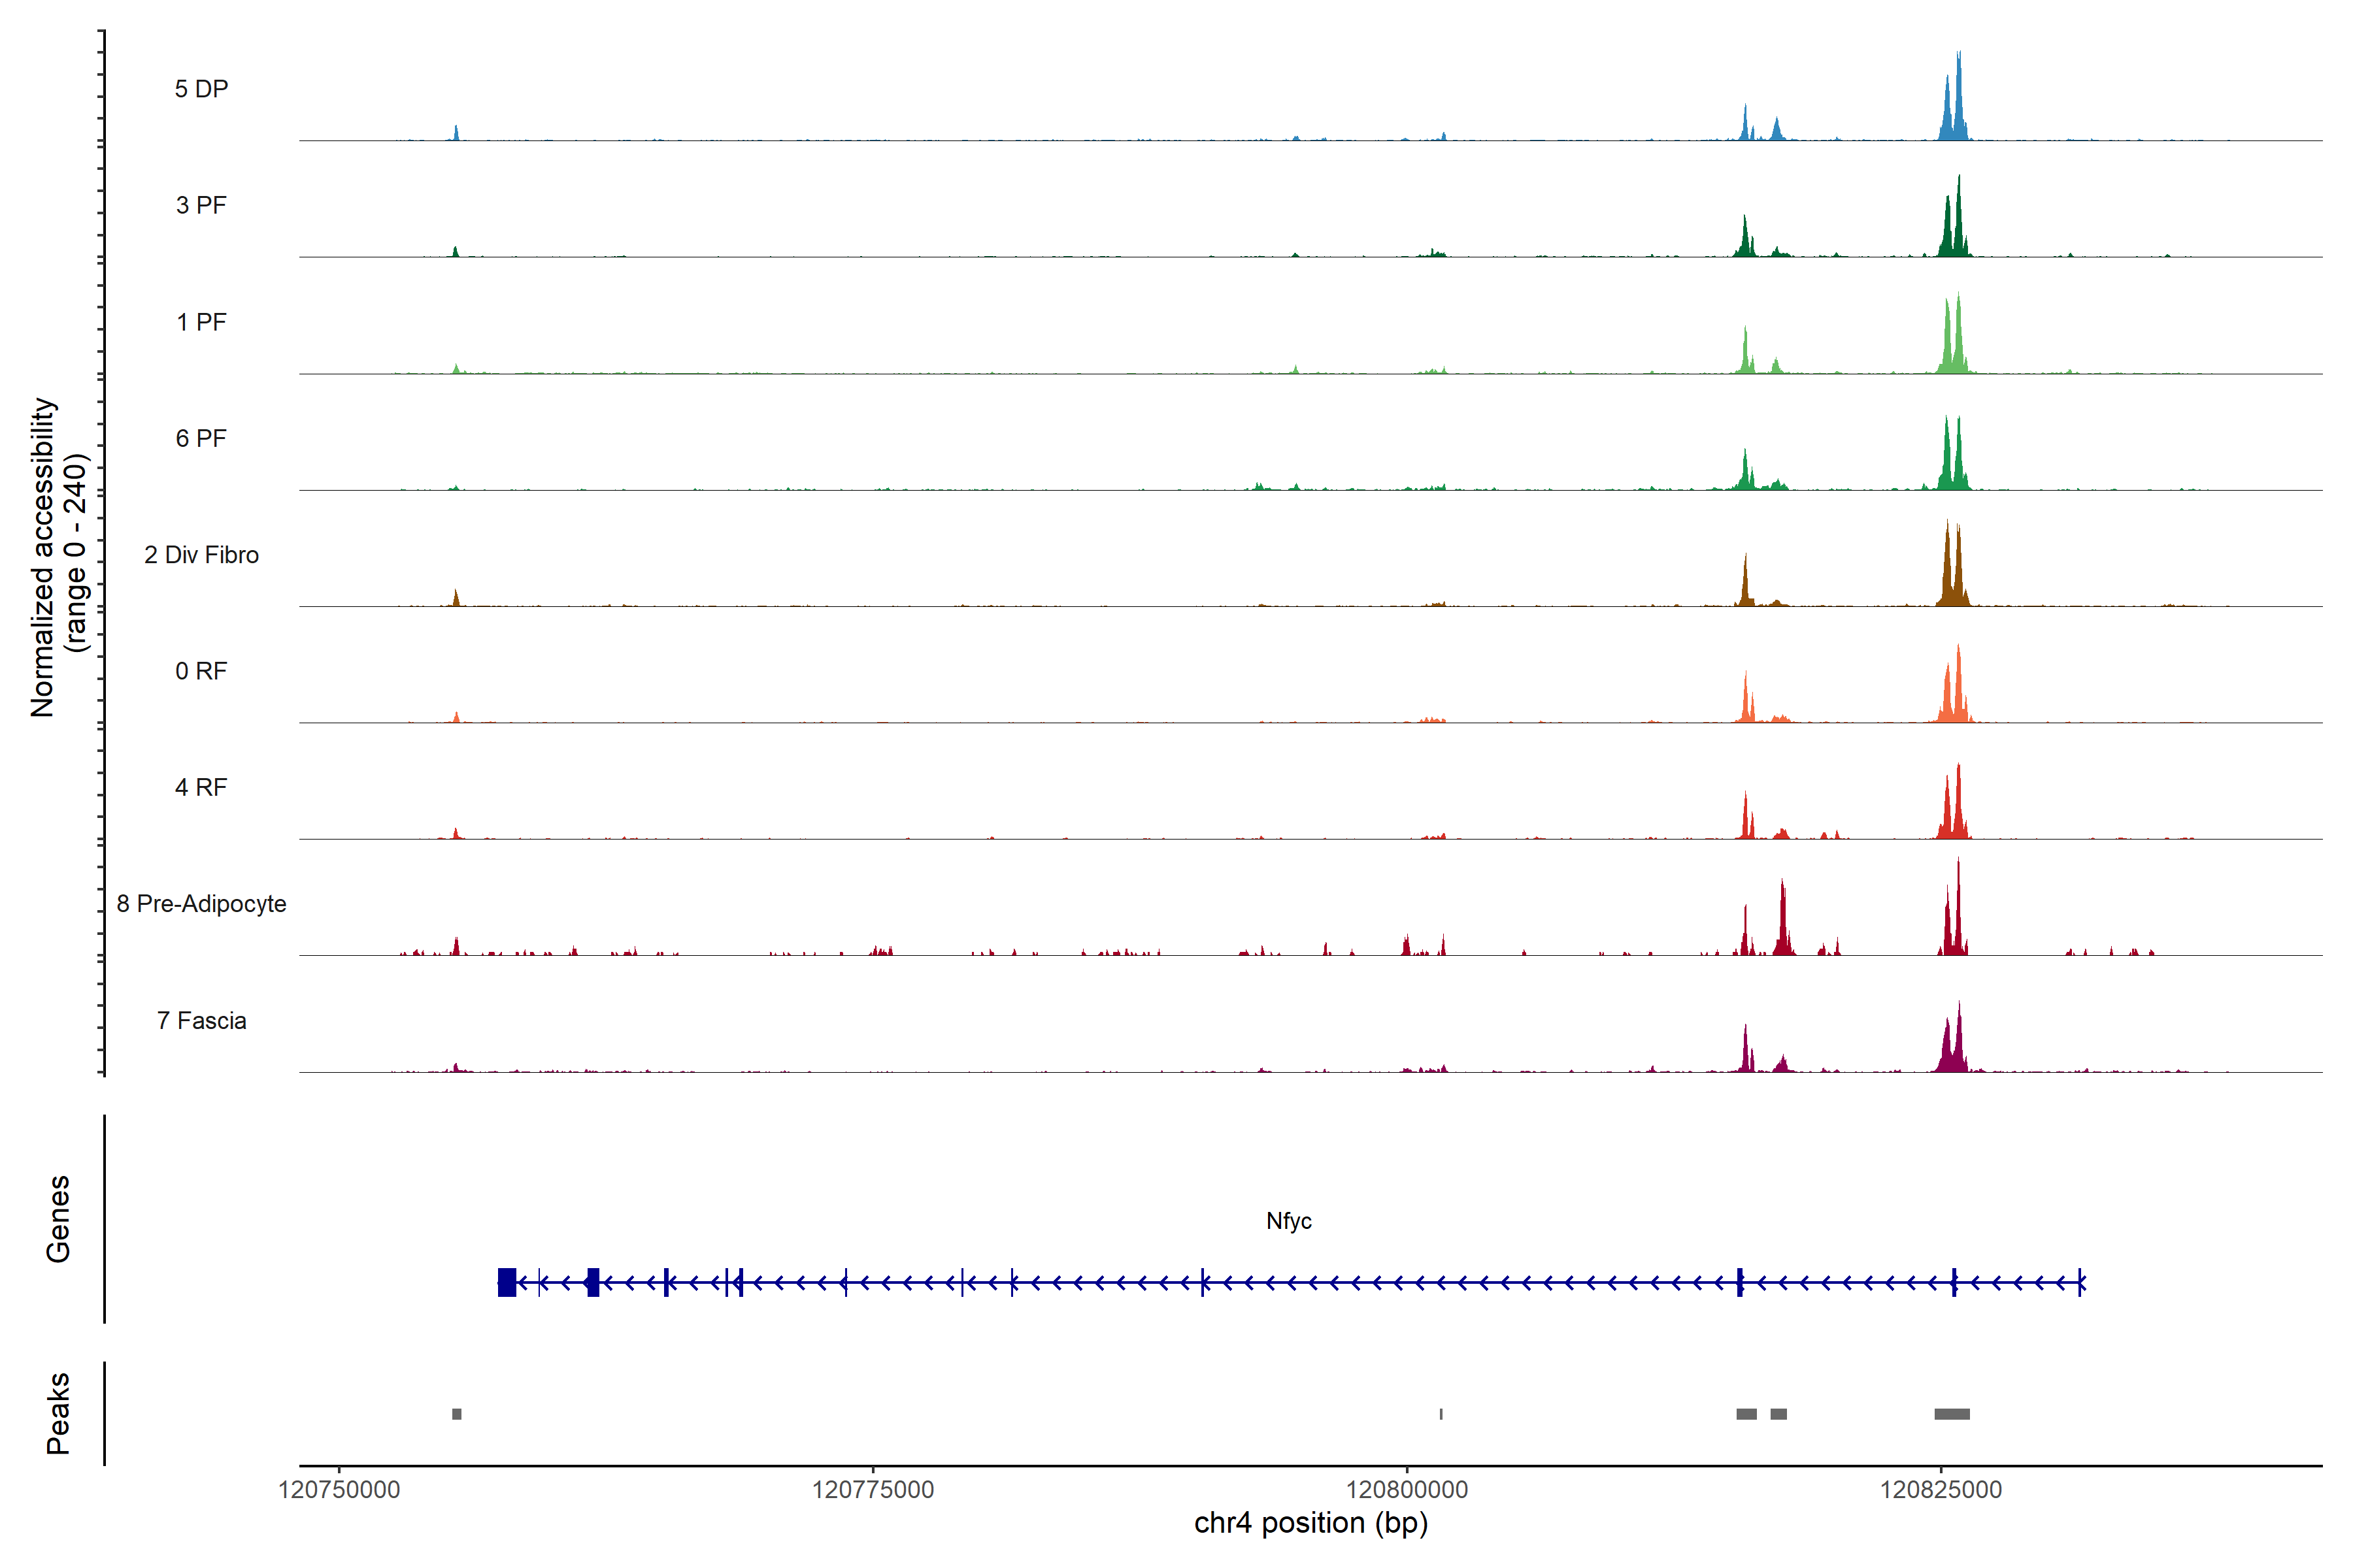Click the 4 RF track label
2353x1568 pixels.
(x=201, y=787)
